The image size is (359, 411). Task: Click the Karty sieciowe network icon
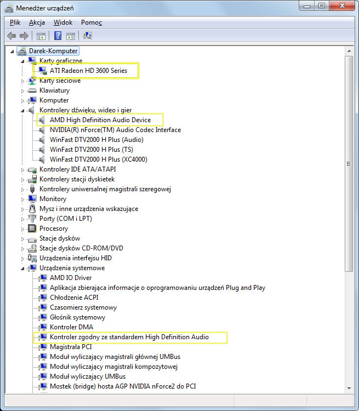coord(32,81)
